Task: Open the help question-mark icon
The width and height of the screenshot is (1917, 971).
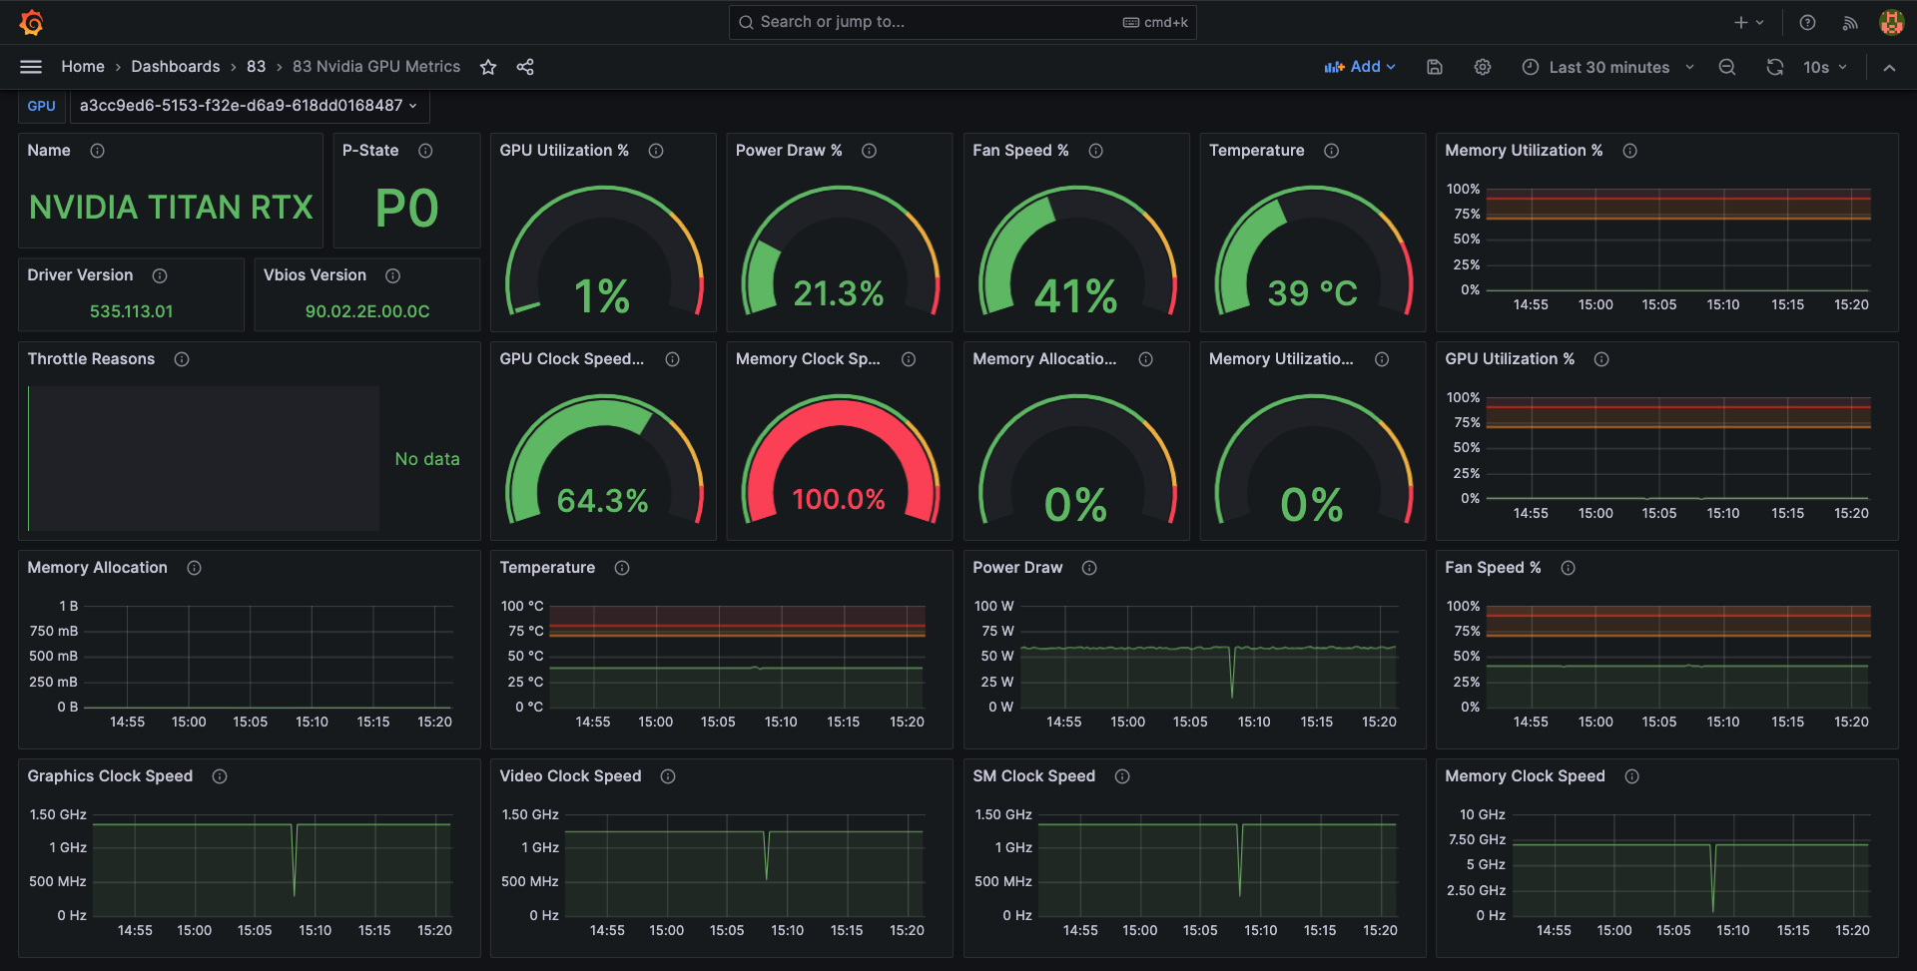Action: [1807, 22]
